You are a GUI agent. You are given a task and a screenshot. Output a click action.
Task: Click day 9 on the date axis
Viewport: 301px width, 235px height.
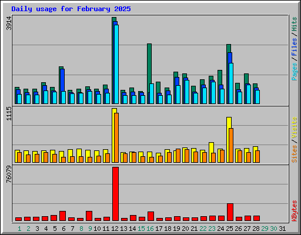coord(90,229)
